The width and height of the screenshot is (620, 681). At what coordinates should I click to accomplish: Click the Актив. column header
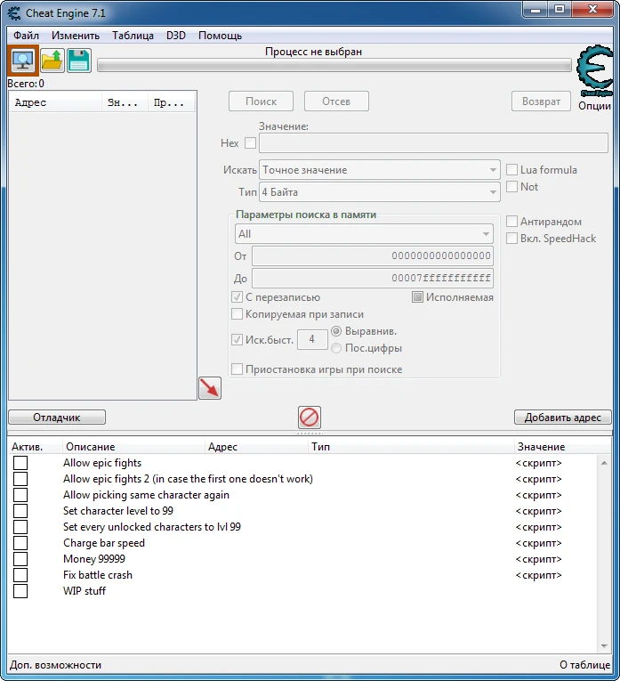(36, 447)
